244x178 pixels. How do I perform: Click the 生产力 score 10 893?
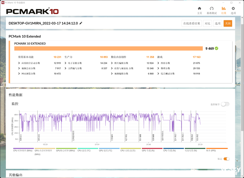(x=104, y=57)
